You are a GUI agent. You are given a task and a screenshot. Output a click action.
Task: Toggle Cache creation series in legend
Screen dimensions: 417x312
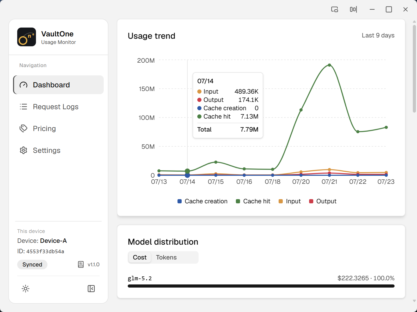coord(203,201)
